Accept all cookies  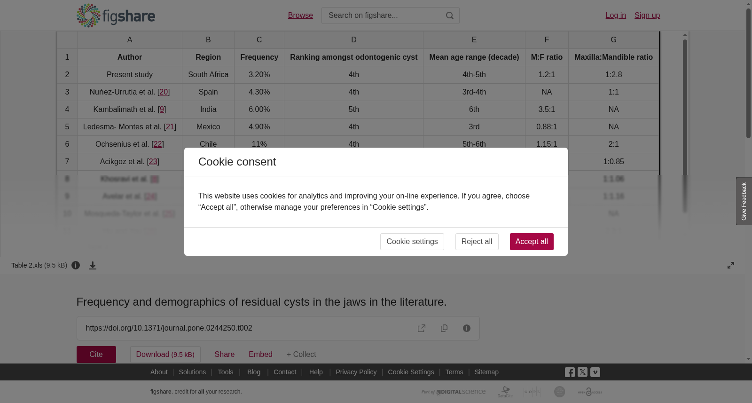[x=532, y=242]
